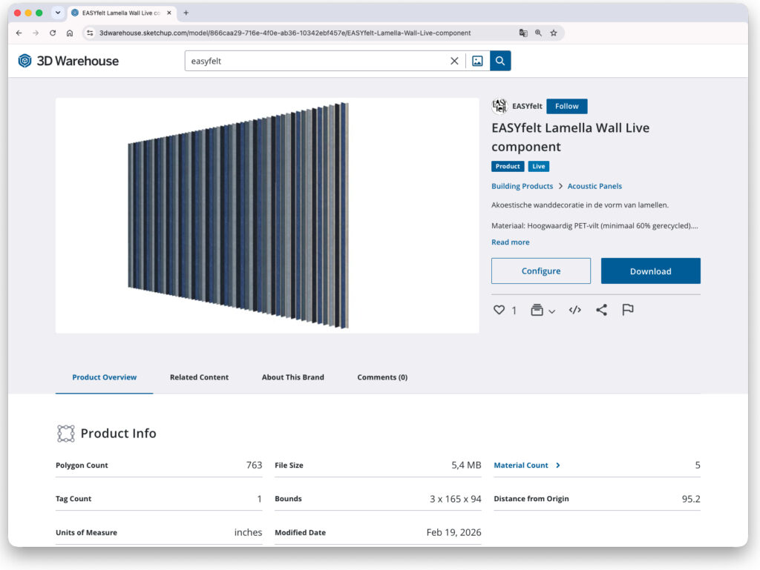
Task: Bookmark this page with the star
Action: 554,33
